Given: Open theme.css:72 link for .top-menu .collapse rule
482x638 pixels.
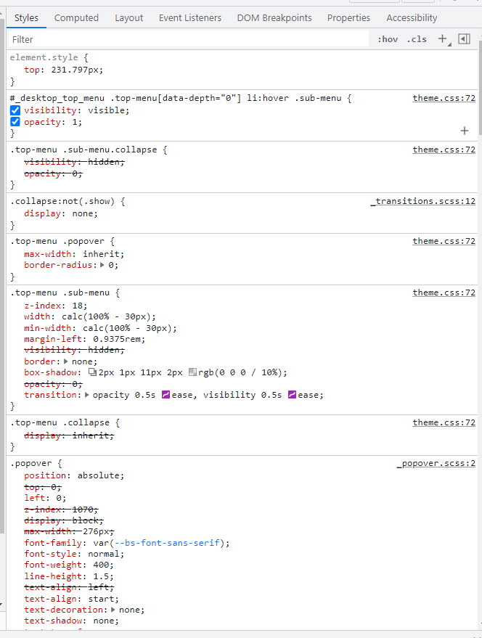Looking at the screenshot, I should point(444,422).
